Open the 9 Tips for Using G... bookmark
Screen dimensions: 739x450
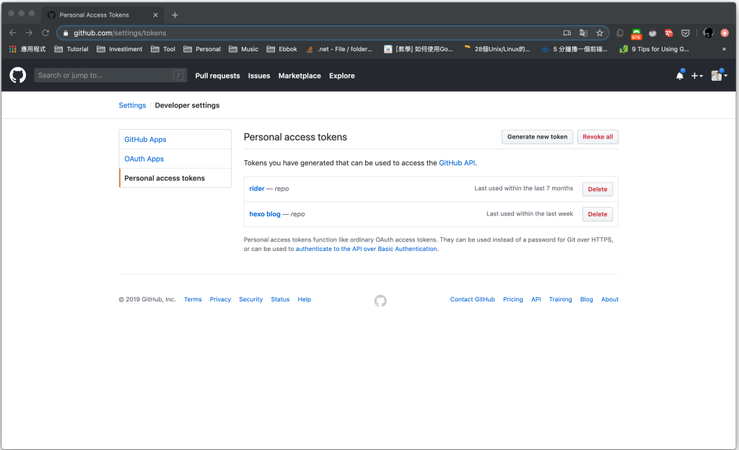654,49
